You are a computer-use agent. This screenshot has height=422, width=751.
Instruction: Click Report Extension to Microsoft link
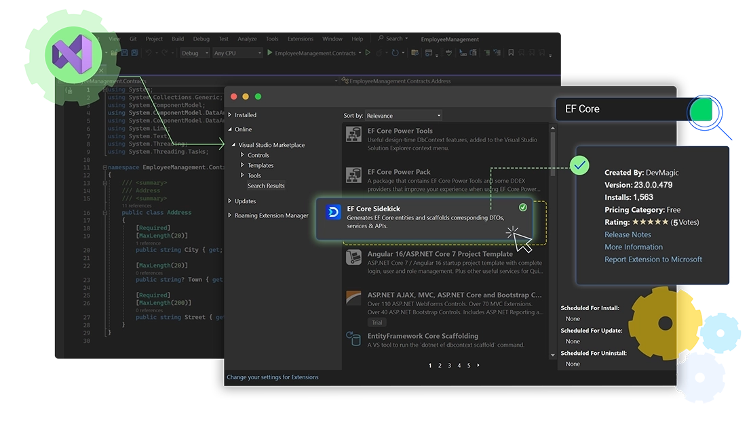pos(653,259)
